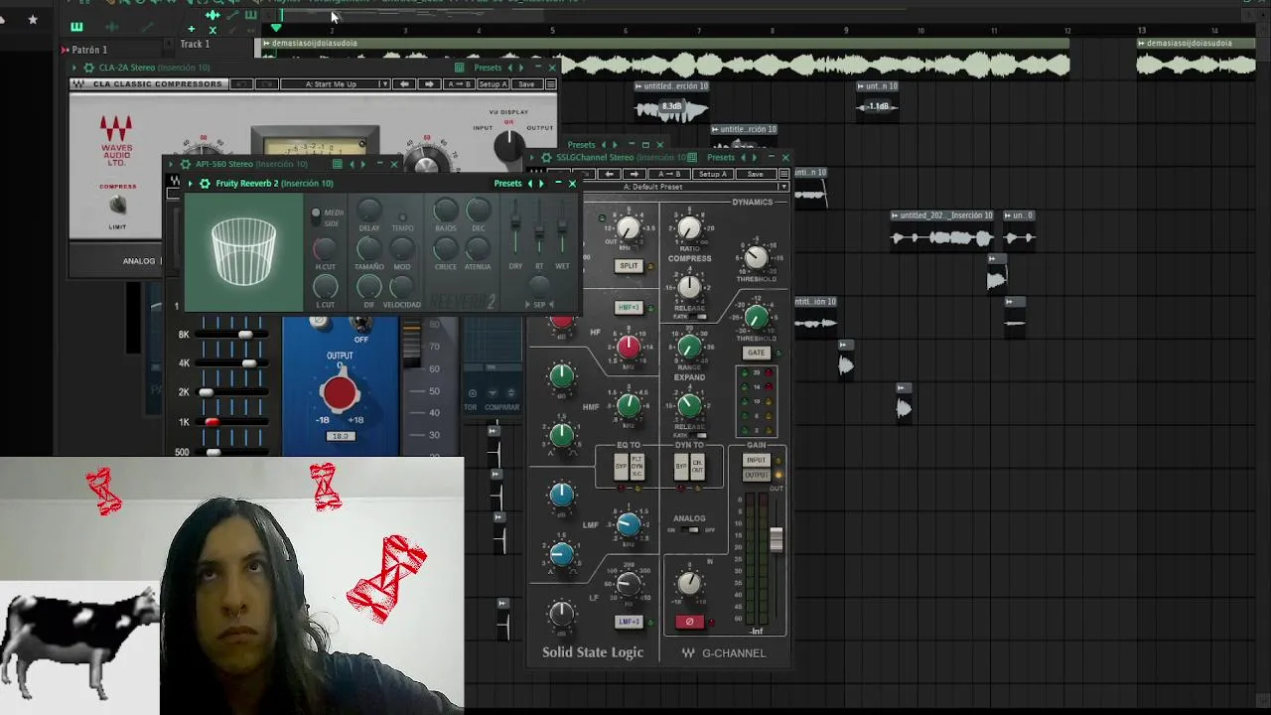Click redo icon in CLA-2A Waves toolbar

(x=266, y=84)
